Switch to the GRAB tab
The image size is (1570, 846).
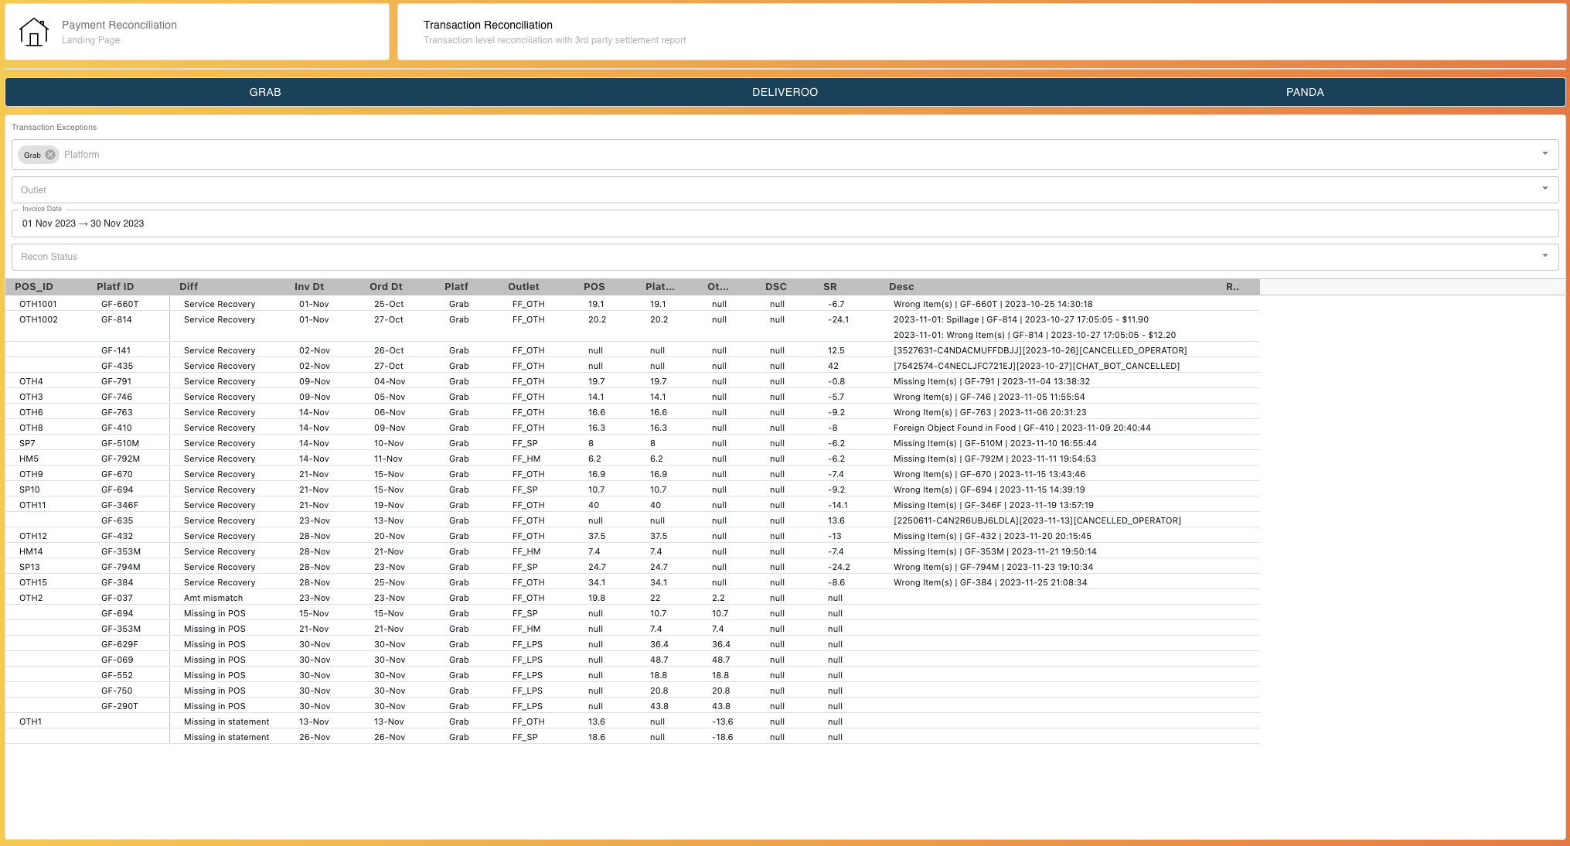(x=265, y=92)
